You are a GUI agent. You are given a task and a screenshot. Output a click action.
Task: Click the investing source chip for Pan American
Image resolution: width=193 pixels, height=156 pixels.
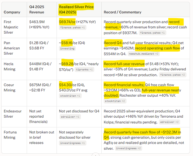[x=68, y=49]
